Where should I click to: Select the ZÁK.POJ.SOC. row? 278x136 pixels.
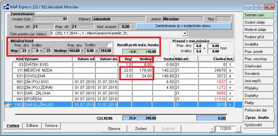pos(123,82)
